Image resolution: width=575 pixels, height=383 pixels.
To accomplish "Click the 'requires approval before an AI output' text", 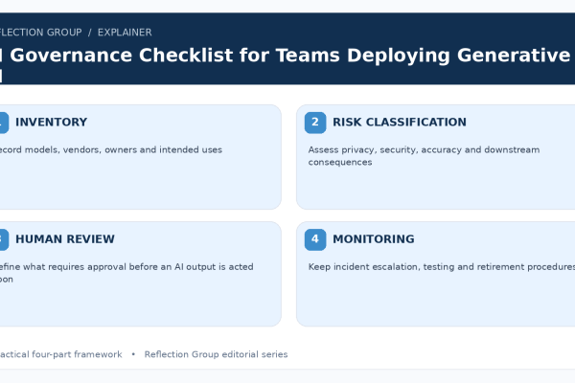I will 126,273.
